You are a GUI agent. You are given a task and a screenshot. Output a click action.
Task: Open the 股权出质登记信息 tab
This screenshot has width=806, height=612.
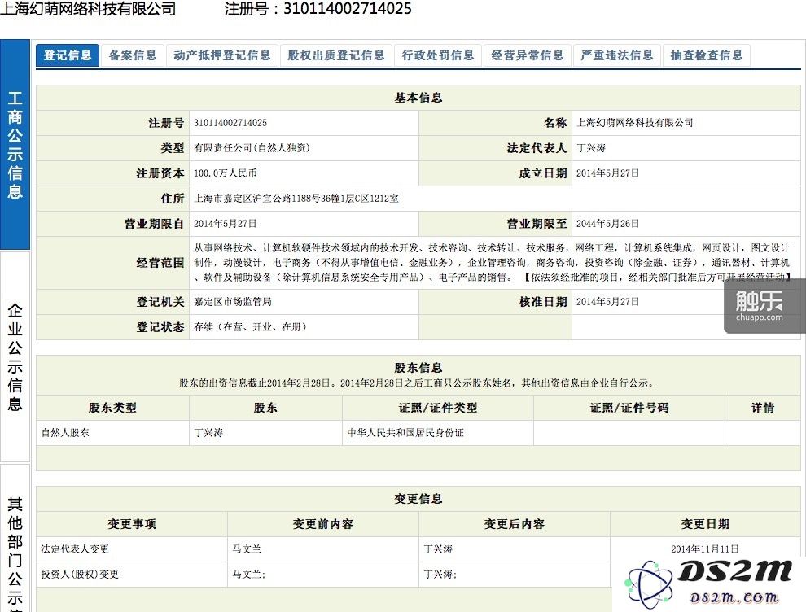336,55
